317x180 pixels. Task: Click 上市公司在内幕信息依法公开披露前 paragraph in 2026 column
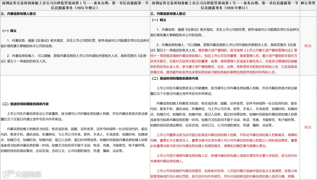224,91
